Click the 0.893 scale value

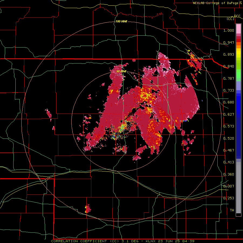pyautogui.click(x=229, y=54)
